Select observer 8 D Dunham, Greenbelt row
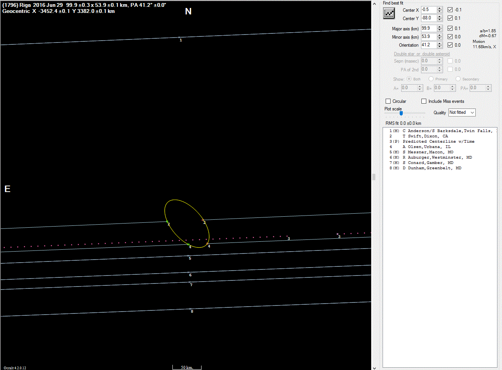The image size is (502, 370). pyautogui.click(x=440, y=168)
